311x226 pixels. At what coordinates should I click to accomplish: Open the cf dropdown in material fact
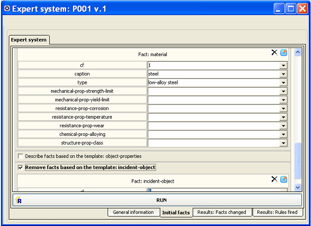(x=283, y=65)
